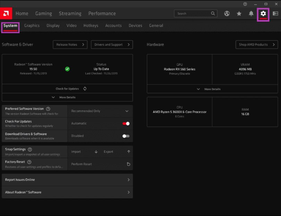Check notifications via the bell icon
The height and width of the screenshot is (216, 281).
click(251, 13)
